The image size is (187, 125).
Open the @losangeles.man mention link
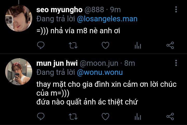click(107, 19)
